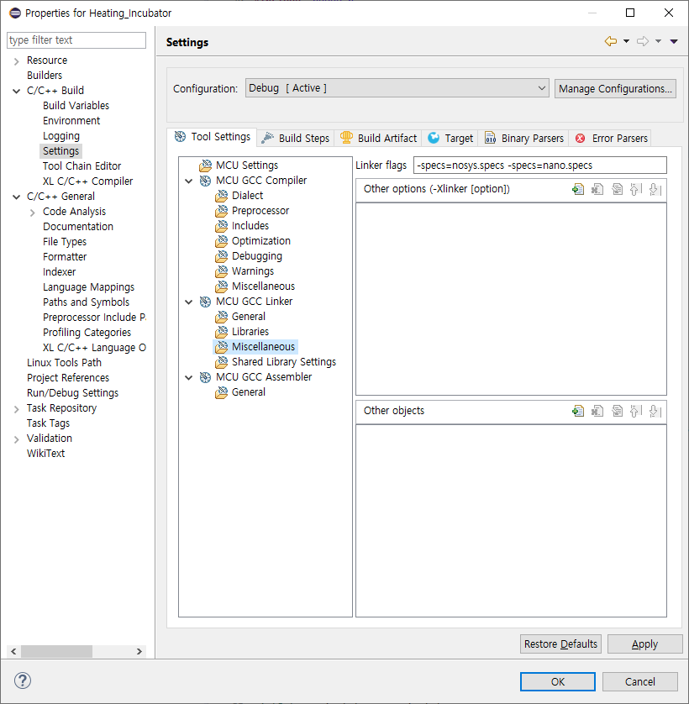689x704 pixels.
Task: Click Add icon in Other options toolbar
Action: [578, 189]
